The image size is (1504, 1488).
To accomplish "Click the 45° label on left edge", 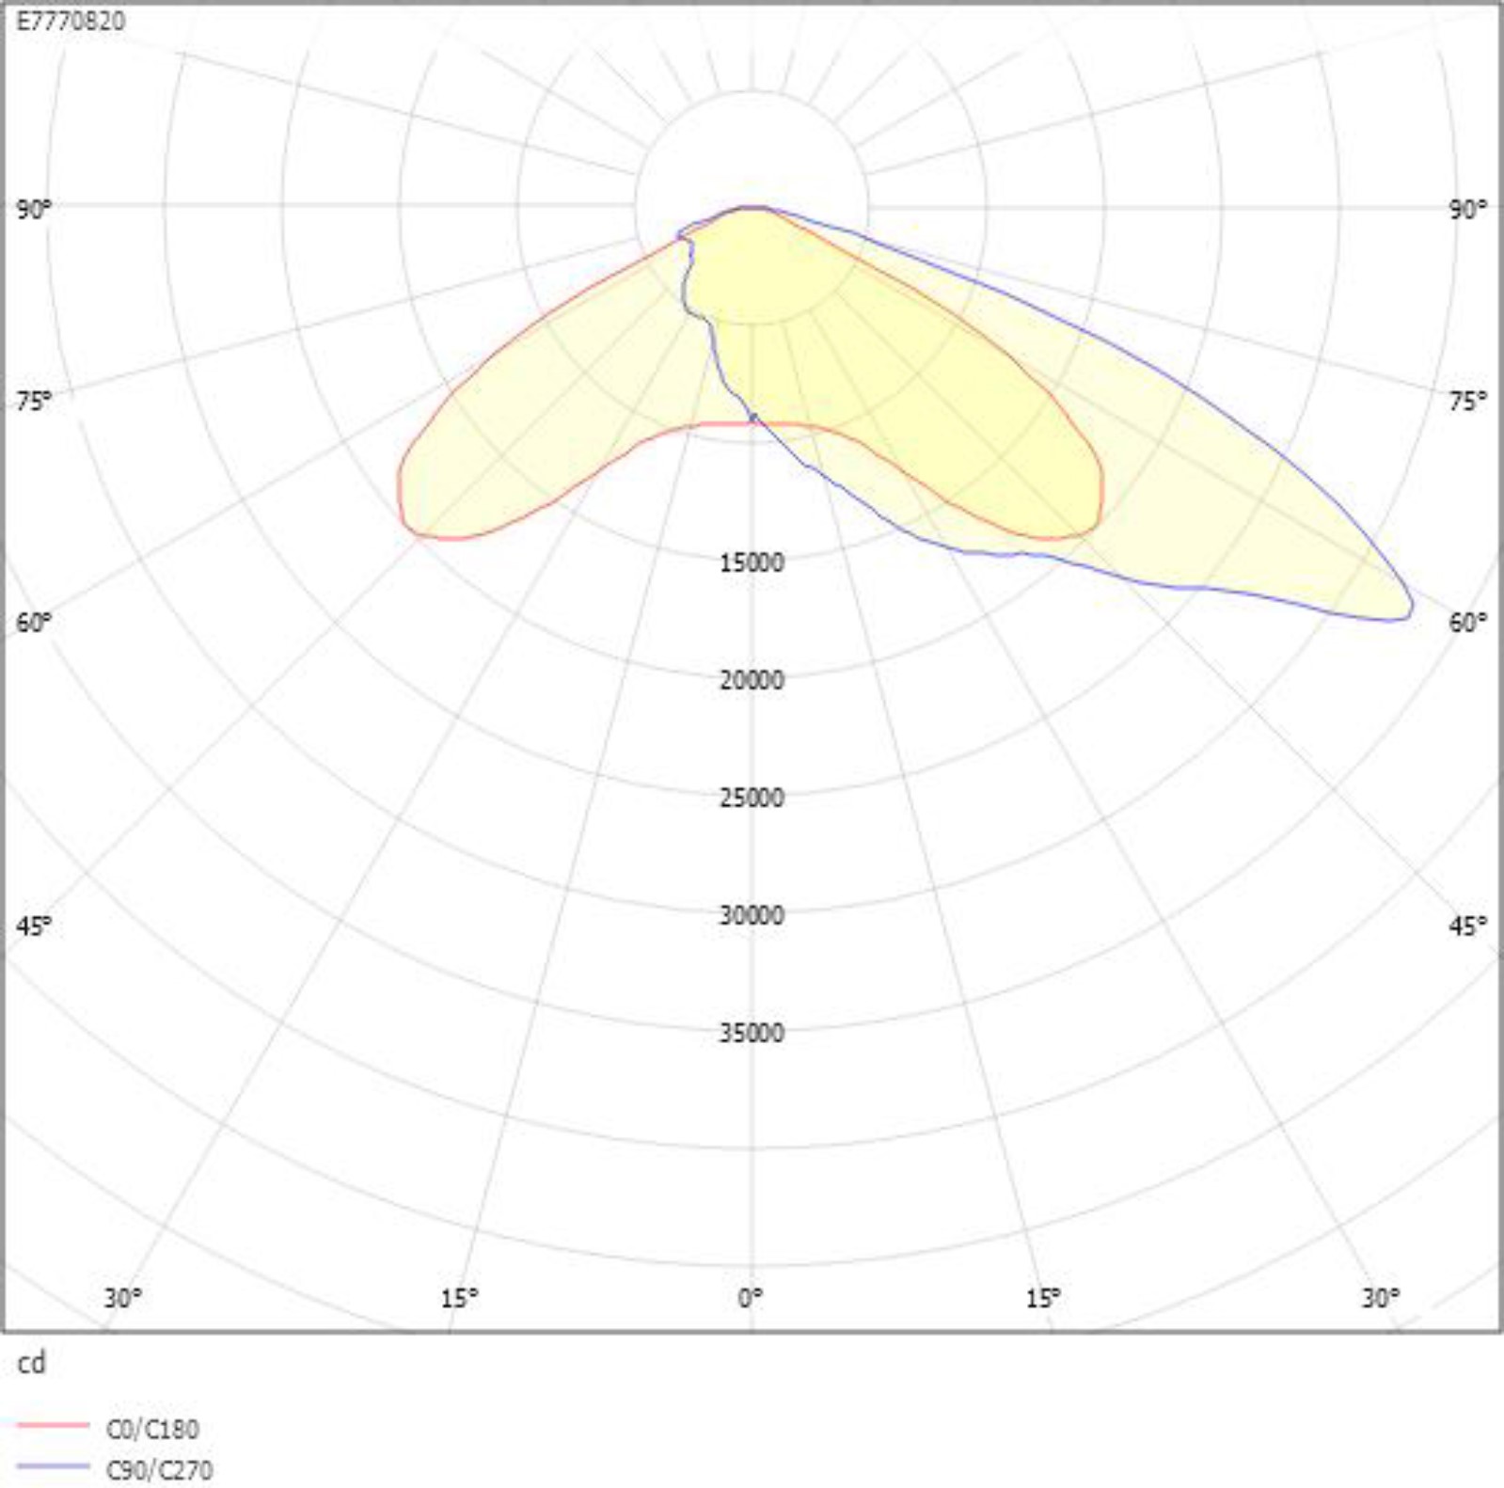I will click(x=34, y=926).
